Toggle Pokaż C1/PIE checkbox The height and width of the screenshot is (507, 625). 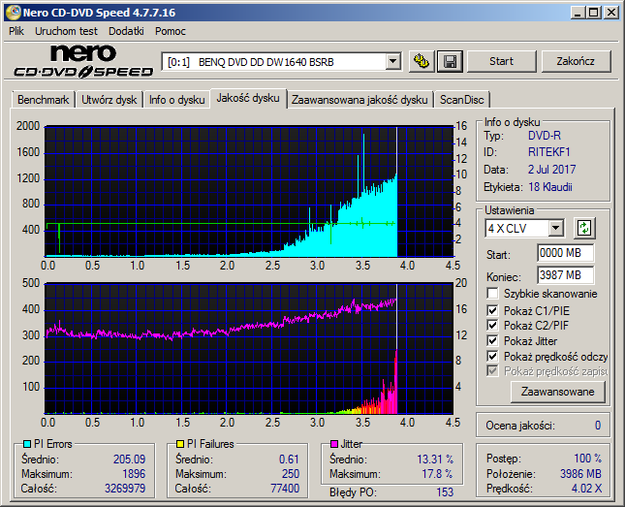click(x=492, y=310)
